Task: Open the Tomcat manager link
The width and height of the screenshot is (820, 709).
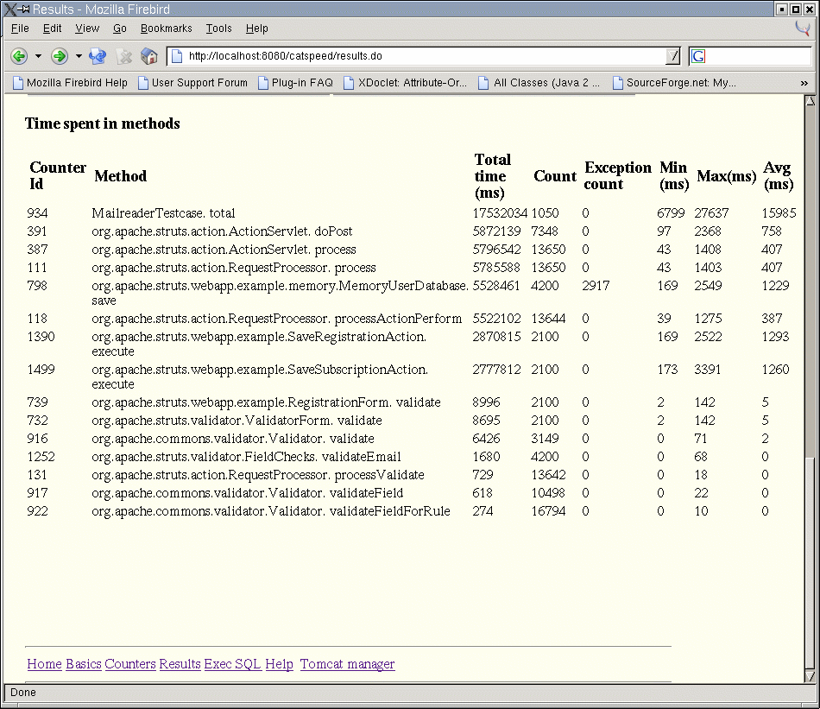Action: click(347, 664)
